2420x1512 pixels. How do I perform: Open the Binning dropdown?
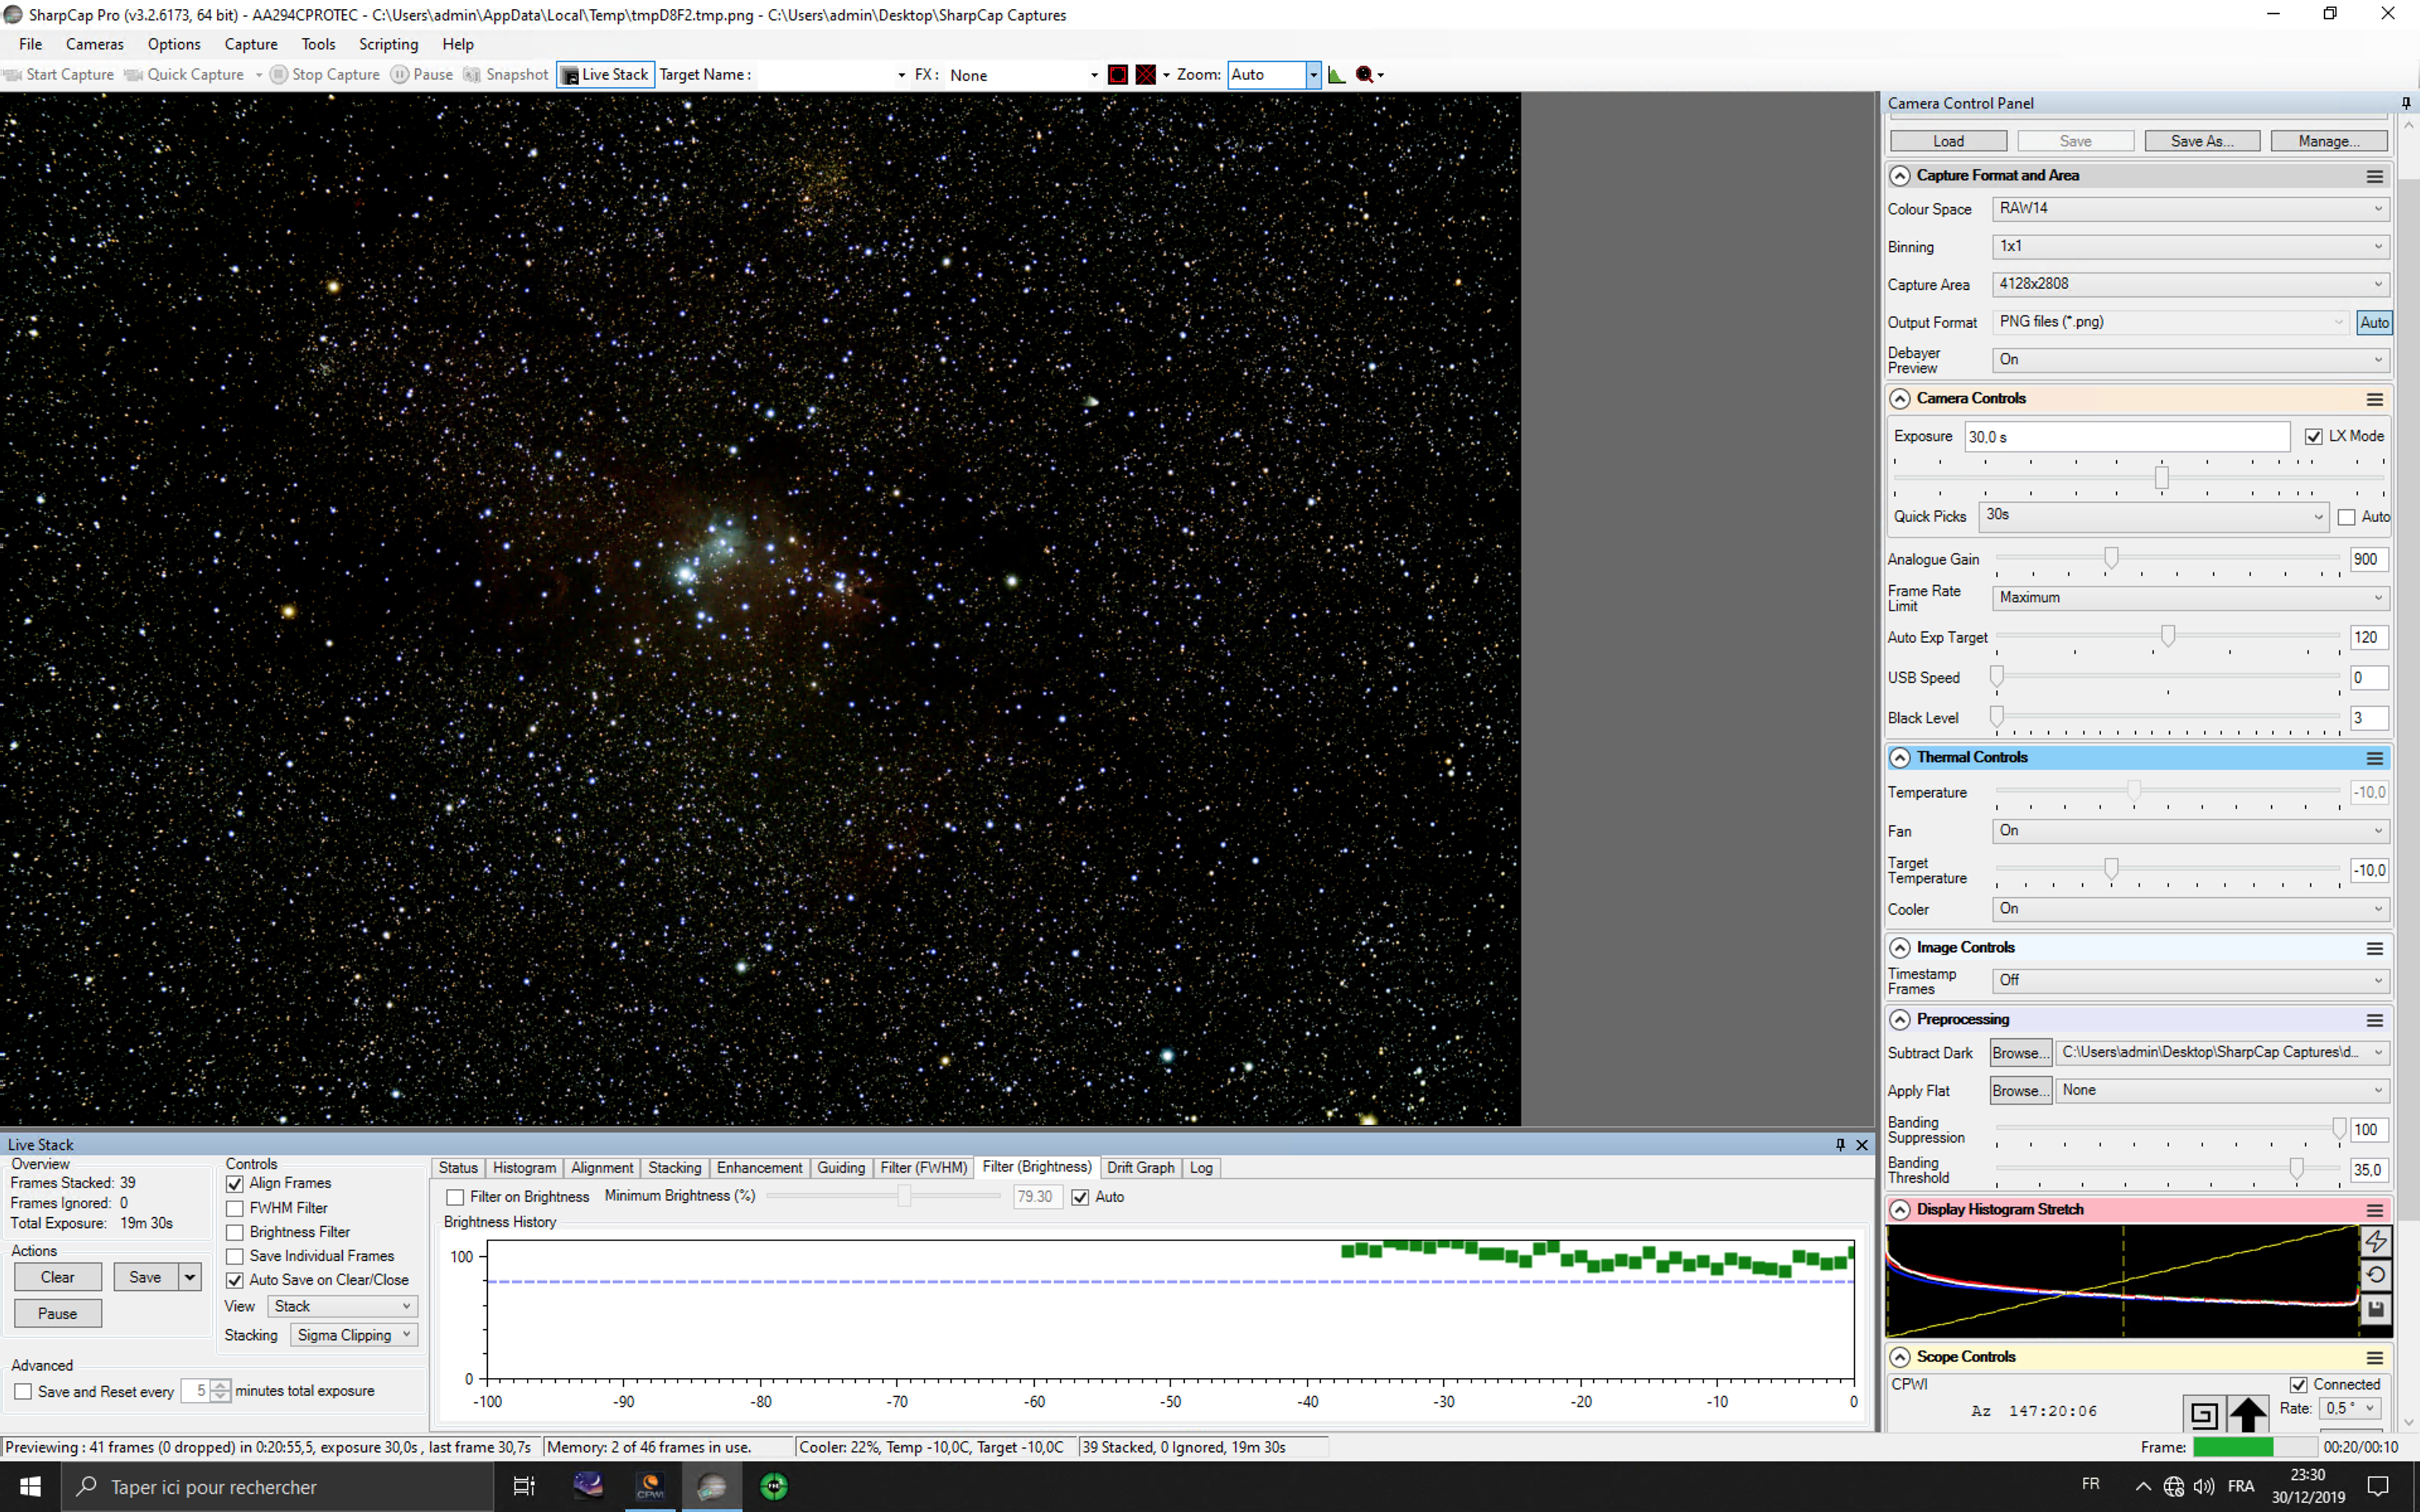coord(2190,247)
